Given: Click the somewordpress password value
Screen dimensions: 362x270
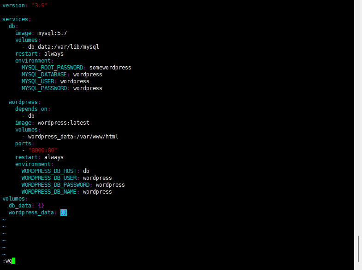Looking at the screenshot, I should (x=110, y=68).
